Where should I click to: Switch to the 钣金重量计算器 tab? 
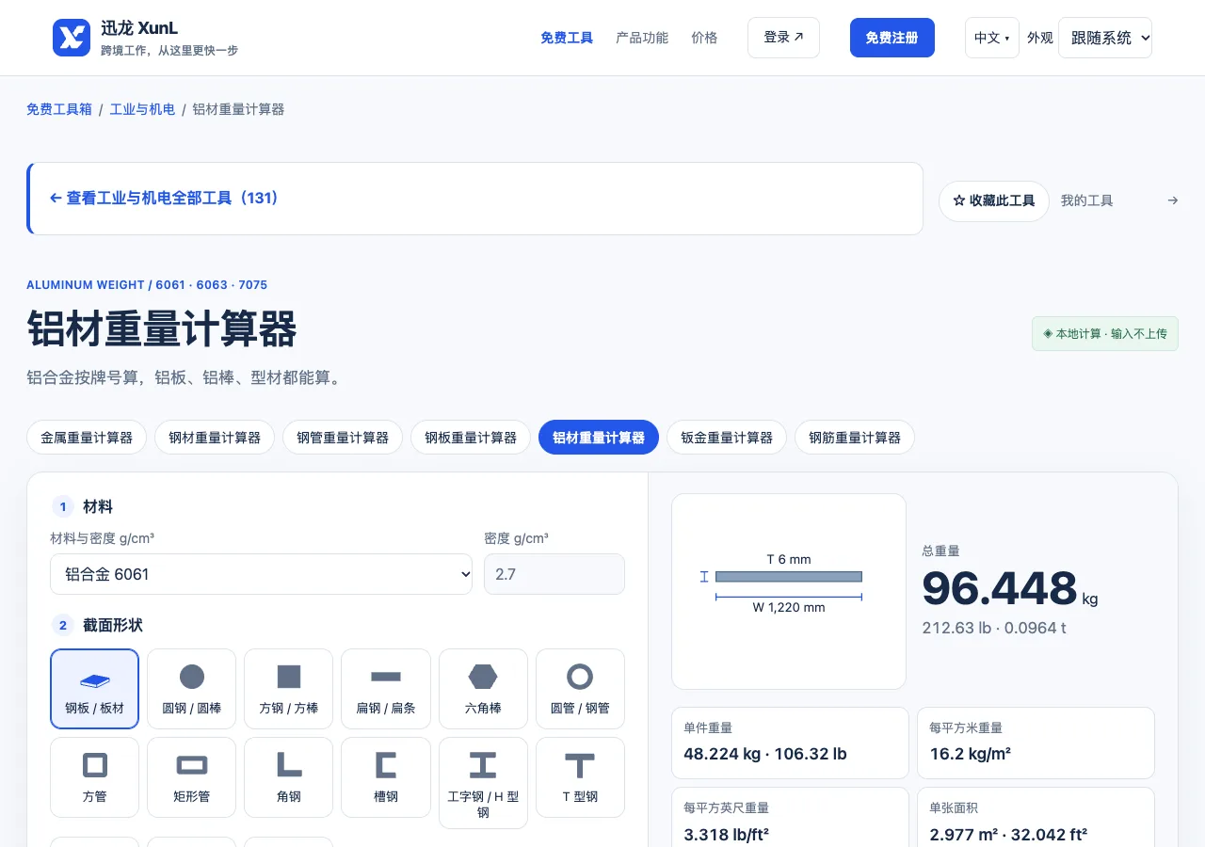[727, 438]
